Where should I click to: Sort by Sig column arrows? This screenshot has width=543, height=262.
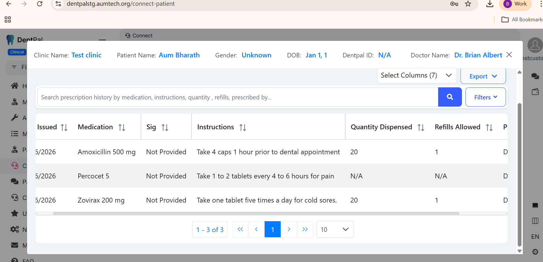[165, 127]
